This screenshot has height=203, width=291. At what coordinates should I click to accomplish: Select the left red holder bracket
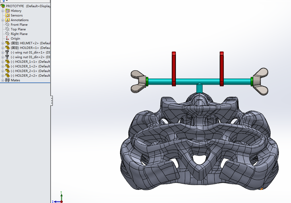(x=174, y=69)
